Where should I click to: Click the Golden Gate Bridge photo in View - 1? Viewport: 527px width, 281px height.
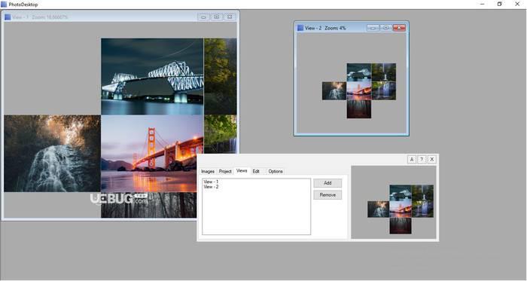[152, 154]
